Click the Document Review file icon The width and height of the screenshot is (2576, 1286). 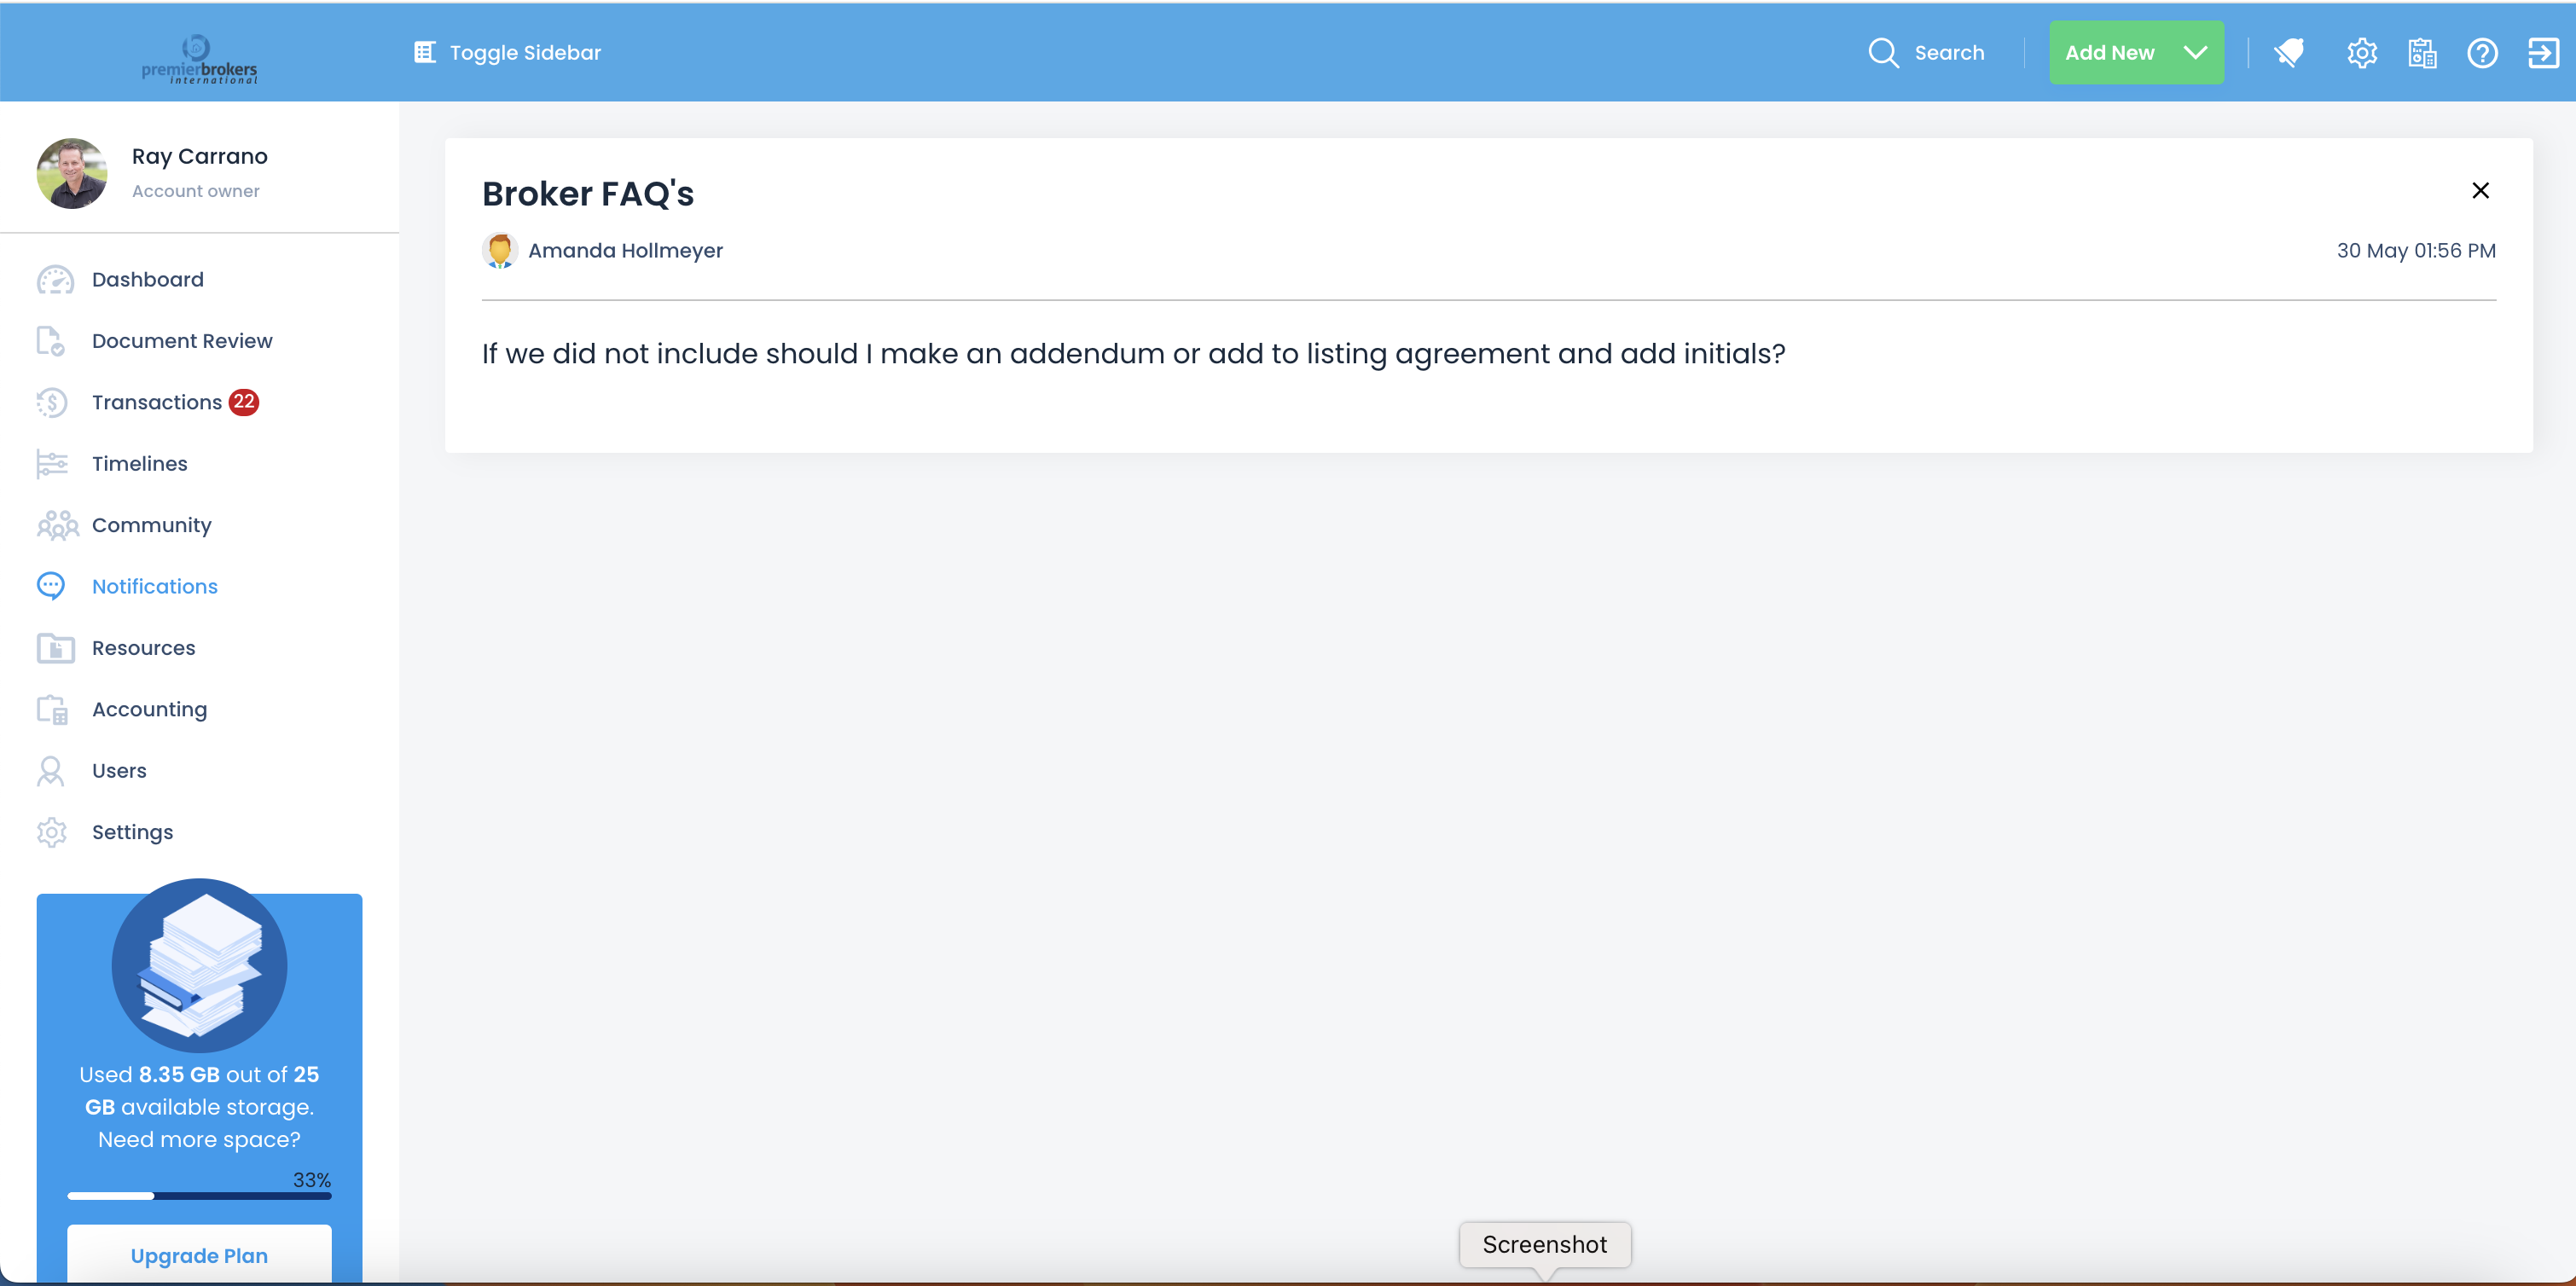50,341
